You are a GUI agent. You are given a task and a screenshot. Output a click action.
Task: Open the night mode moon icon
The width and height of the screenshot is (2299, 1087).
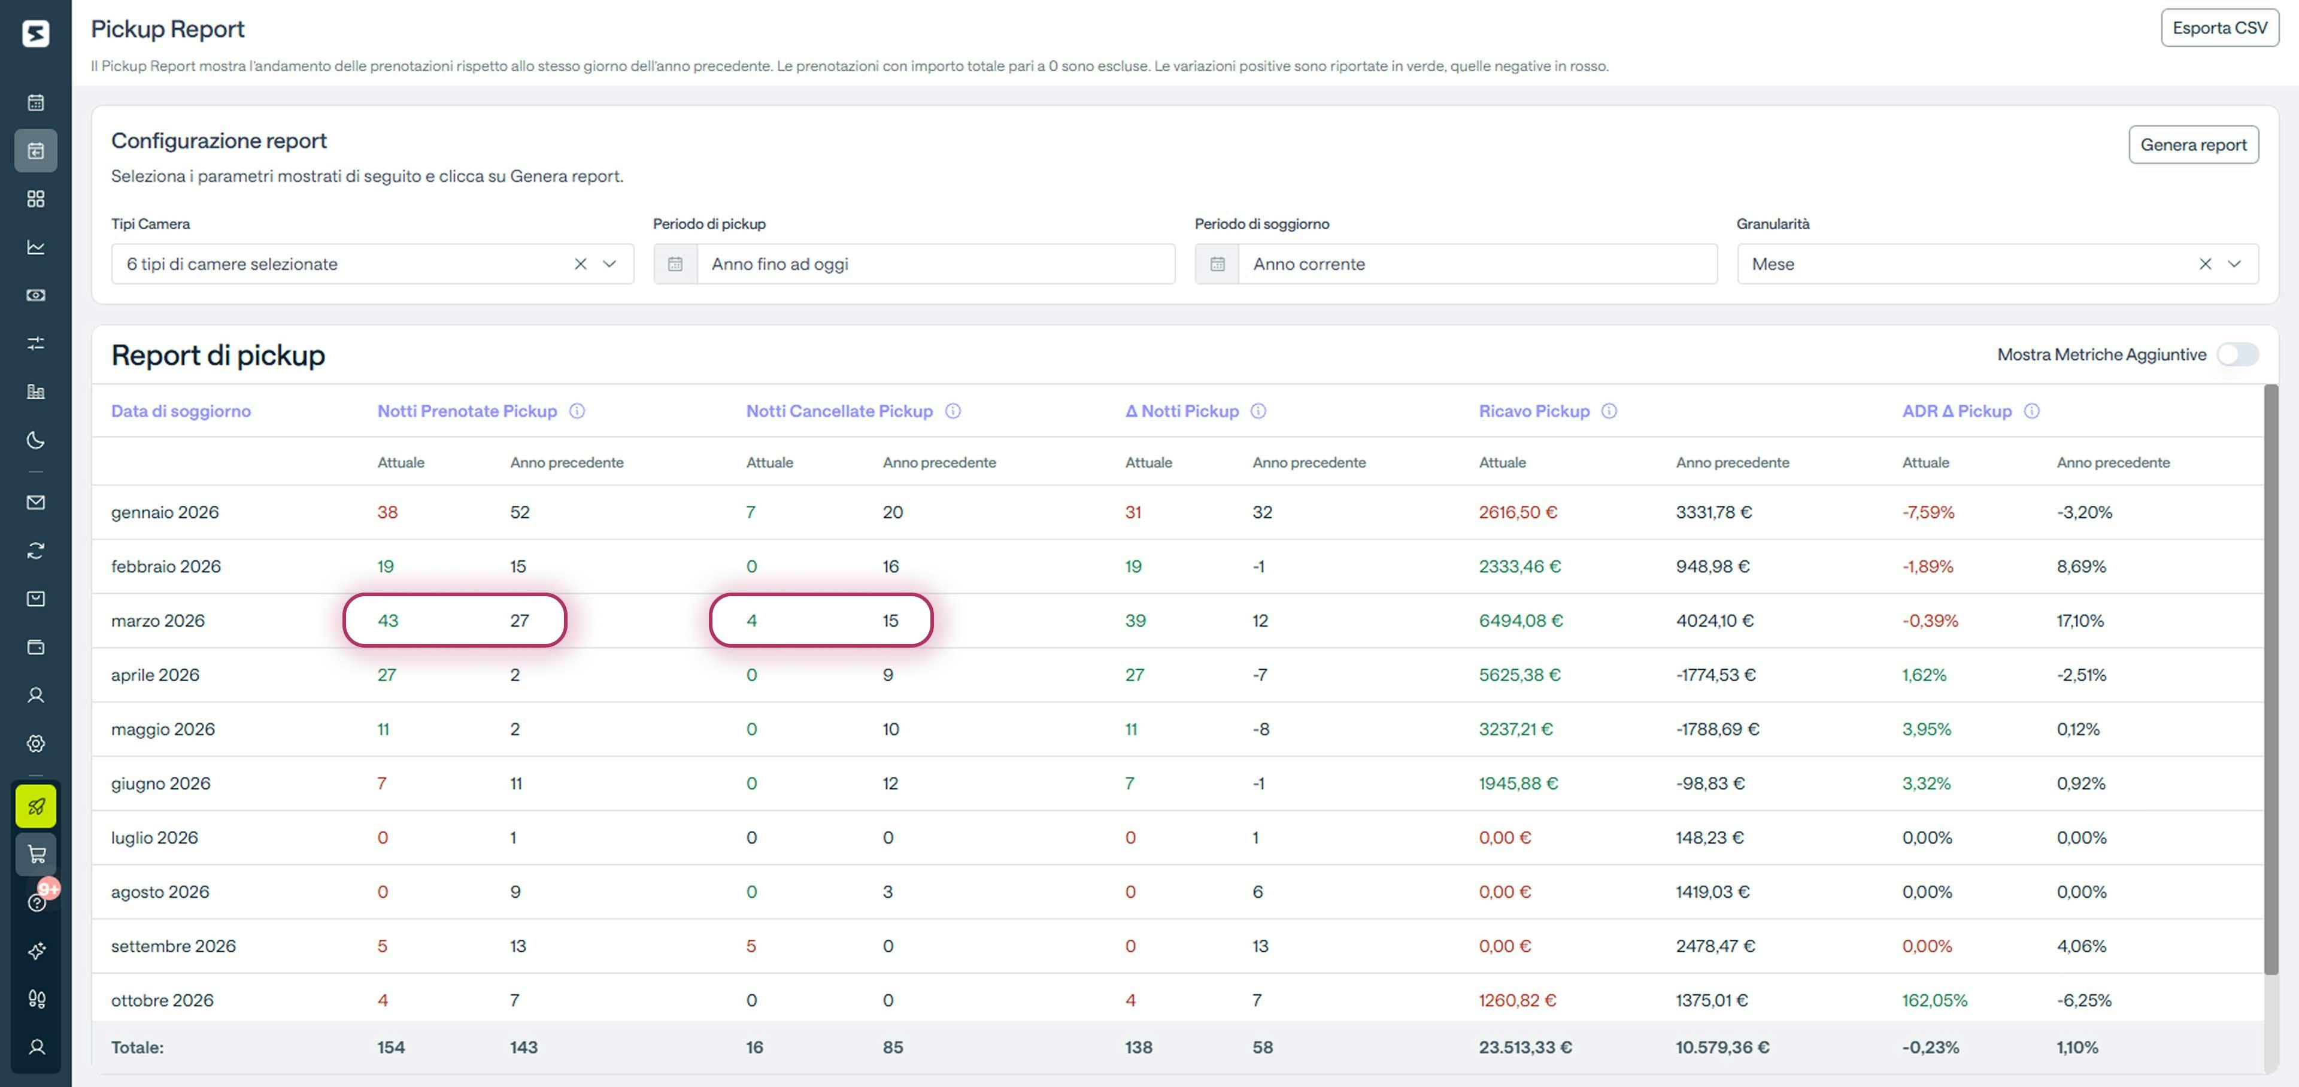pyautogui.click(x=36, y=440)
